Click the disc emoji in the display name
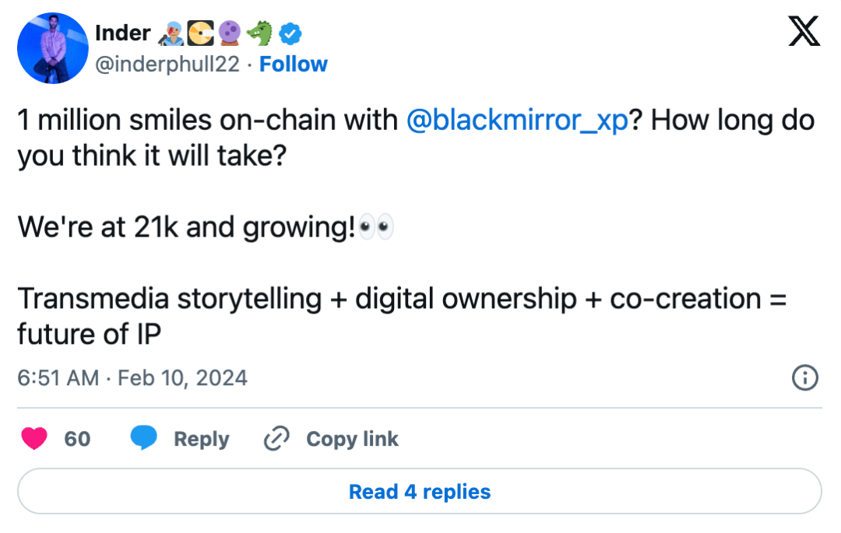This screenshot has width=841, height=533. [x=199, y=33]
